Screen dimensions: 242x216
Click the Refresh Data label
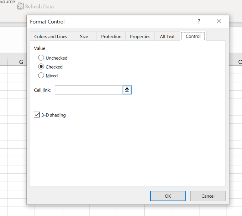tap(39, 6)
